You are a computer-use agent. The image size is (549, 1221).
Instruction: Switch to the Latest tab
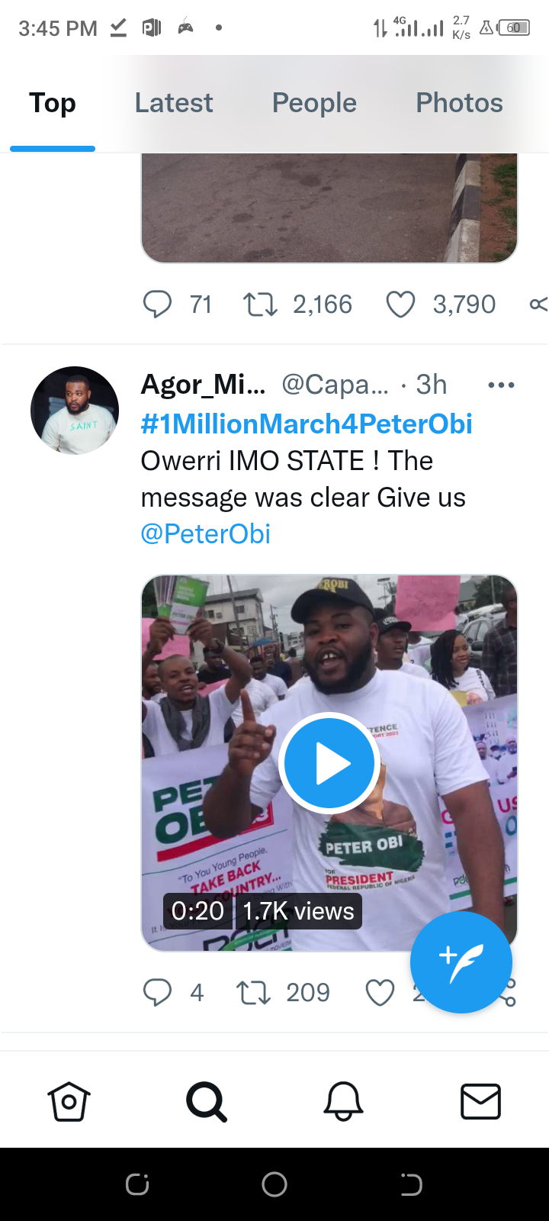174,103
